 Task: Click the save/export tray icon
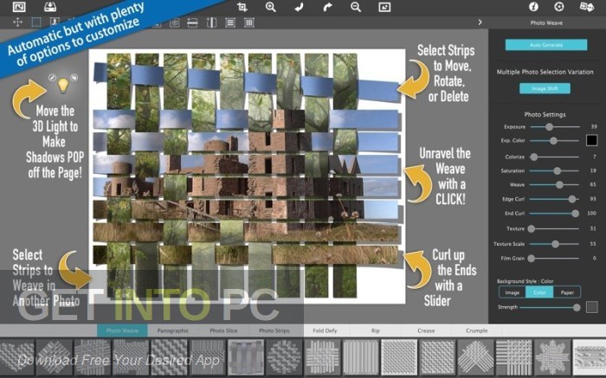click(50, 7)
